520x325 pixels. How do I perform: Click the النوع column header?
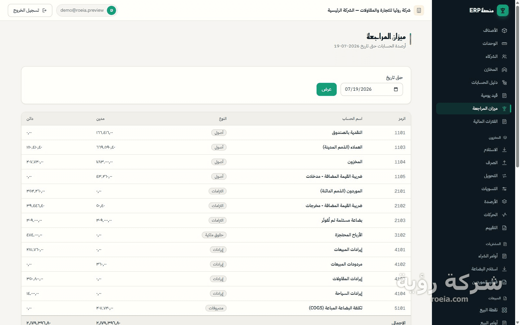pyautogui.click(x=223, y=119)
